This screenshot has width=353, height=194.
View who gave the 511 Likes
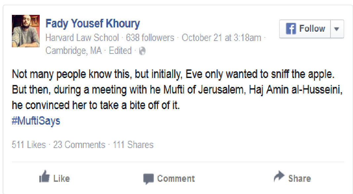[29, 145]
